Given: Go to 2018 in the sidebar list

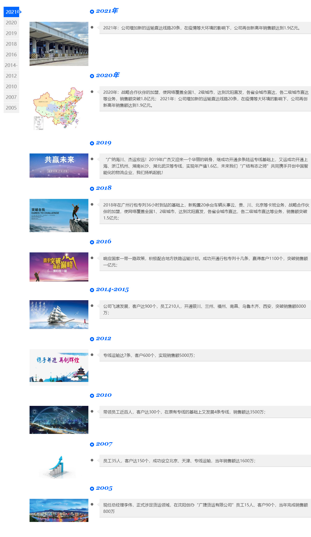Looking at the screenshot, I should point(11,44).
